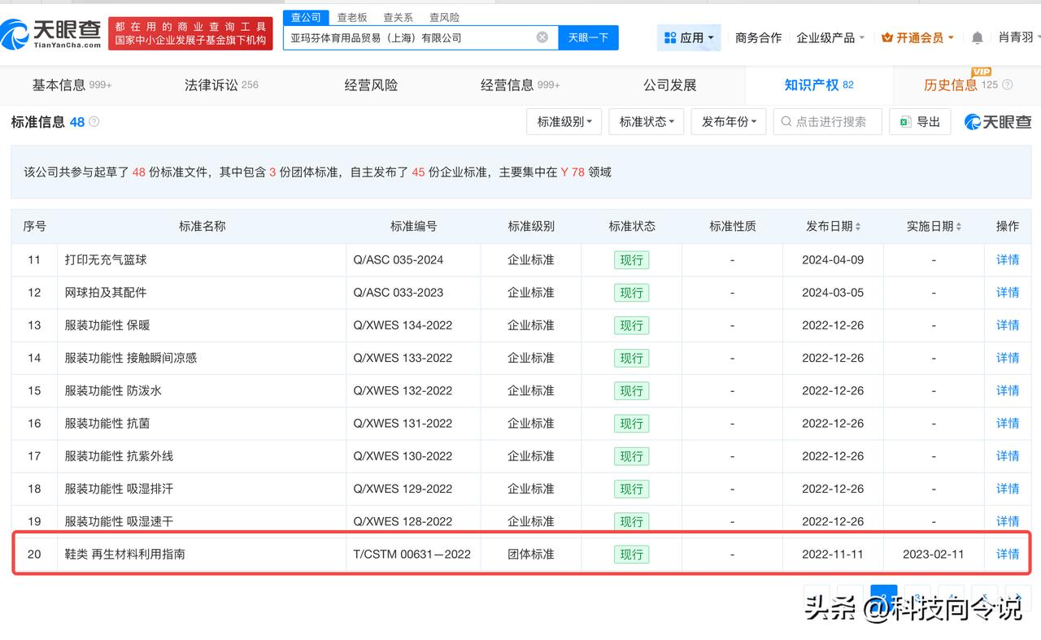The height and width of the screenshot is (640, 1041).
Task: Open 详情 for 服装功能性 防泼水
Action: pos(1008,390)
